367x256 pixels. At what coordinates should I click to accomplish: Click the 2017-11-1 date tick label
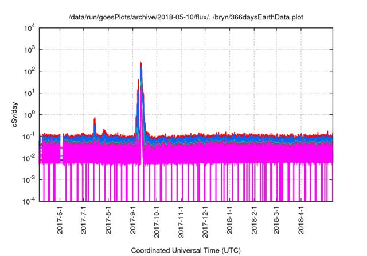pyautogui.click(x=181, y=222)
